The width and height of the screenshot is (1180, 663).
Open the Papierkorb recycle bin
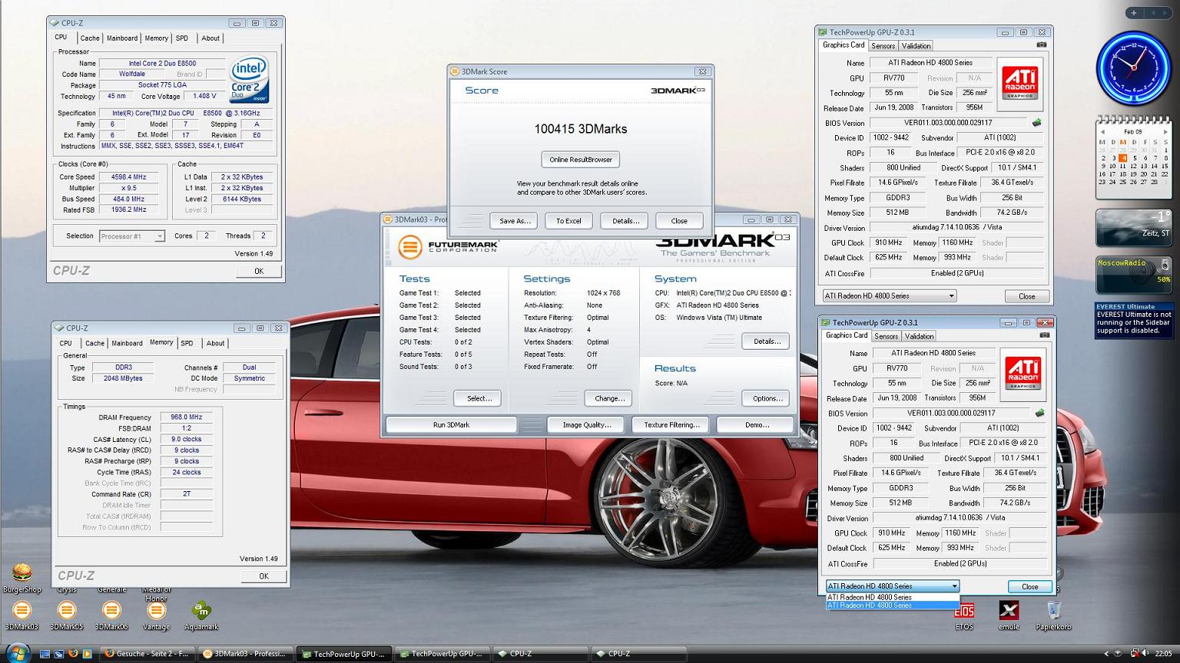click(1053, 616)
